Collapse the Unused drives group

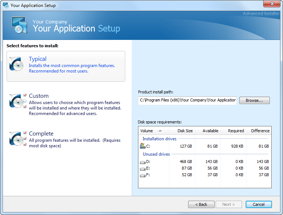pyautogui.click(x=156, y=154)
